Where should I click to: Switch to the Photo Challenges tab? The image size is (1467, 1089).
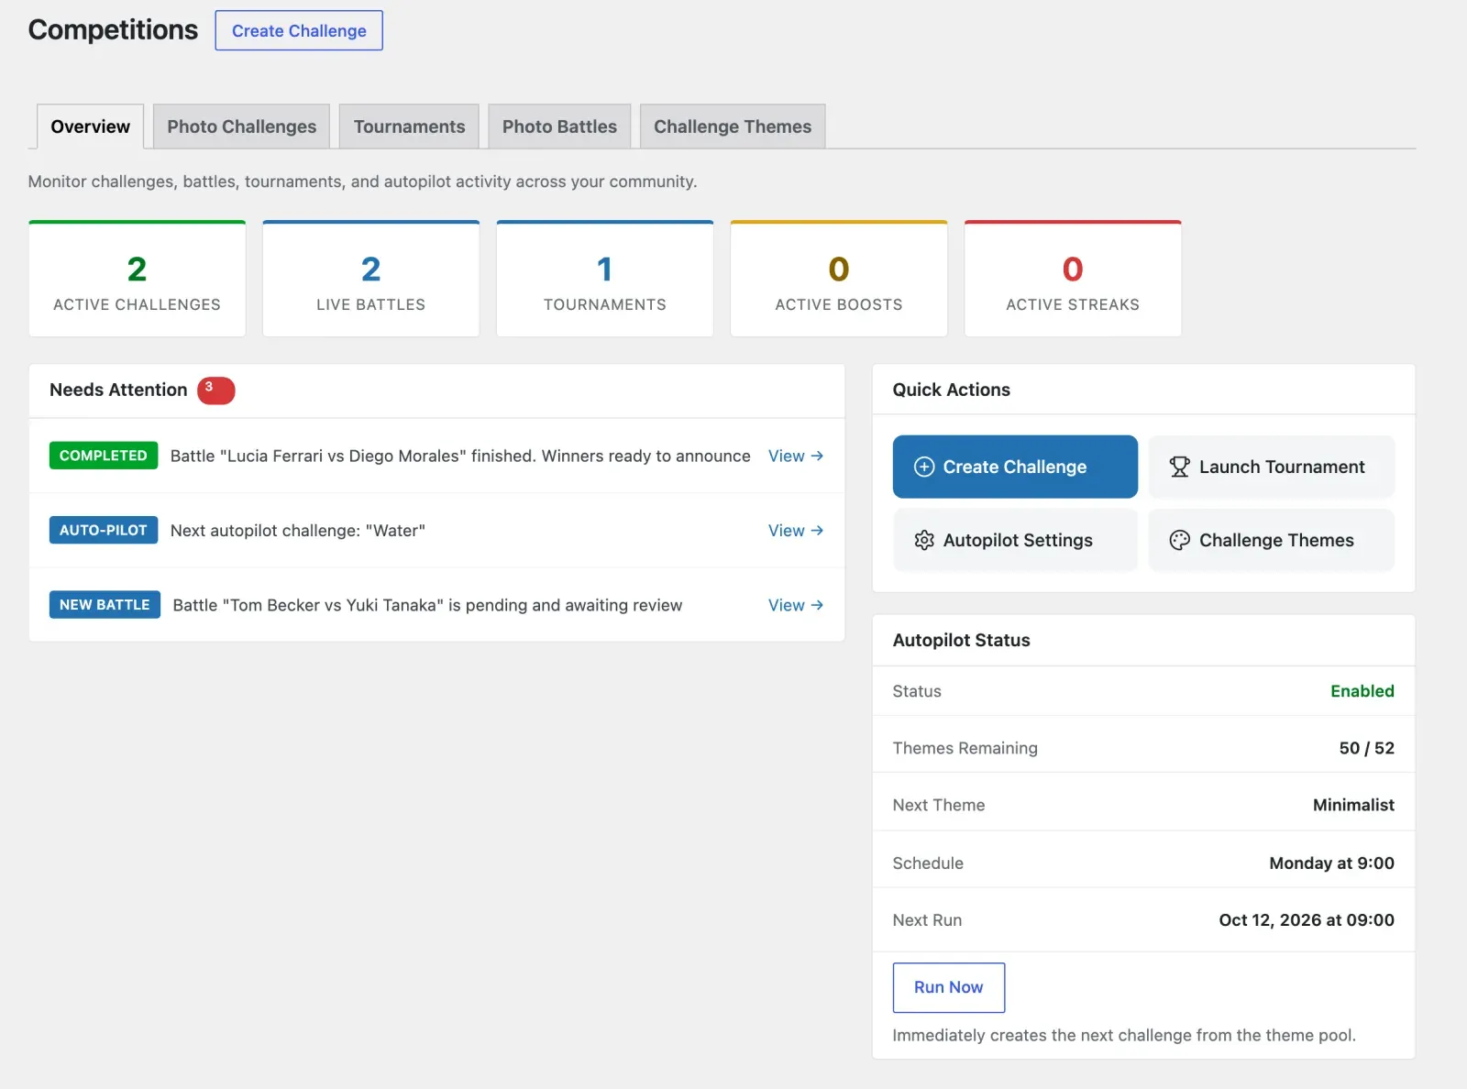(x=241, y=126)
